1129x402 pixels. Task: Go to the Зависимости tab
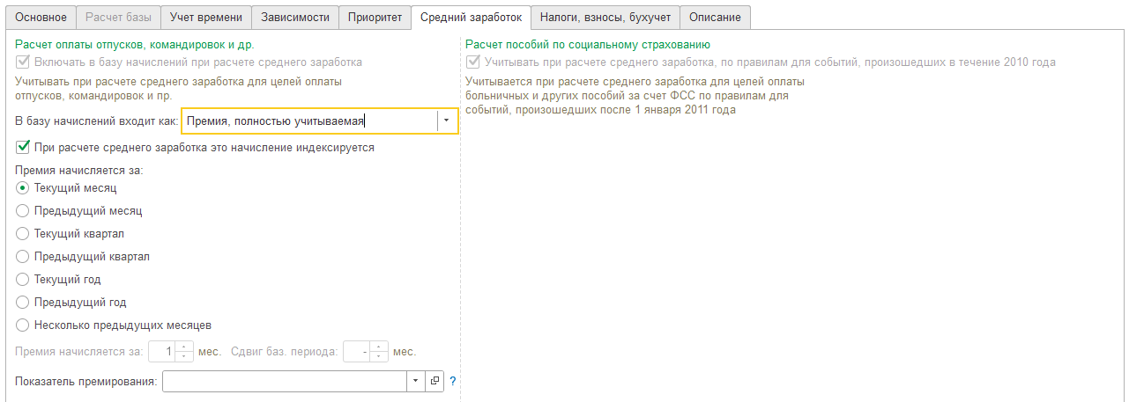(x=295, y=17)
